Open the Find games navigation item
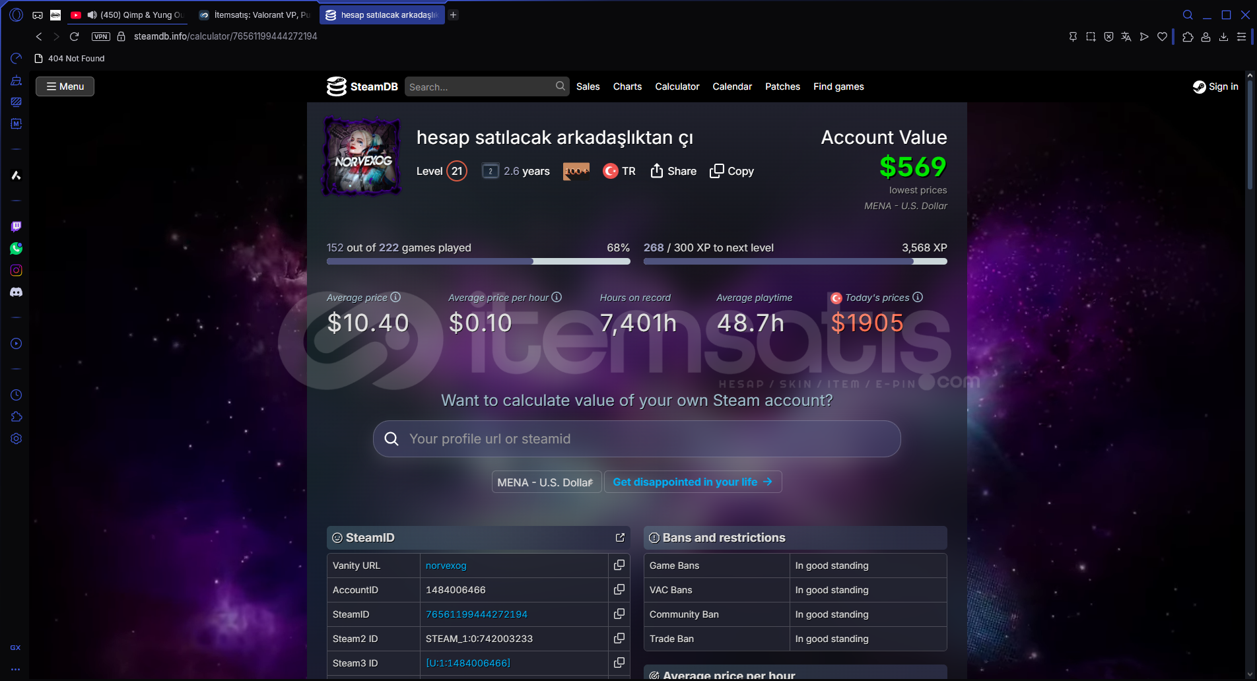This screenshot has width=1257, height=681. tap(838, 86)
